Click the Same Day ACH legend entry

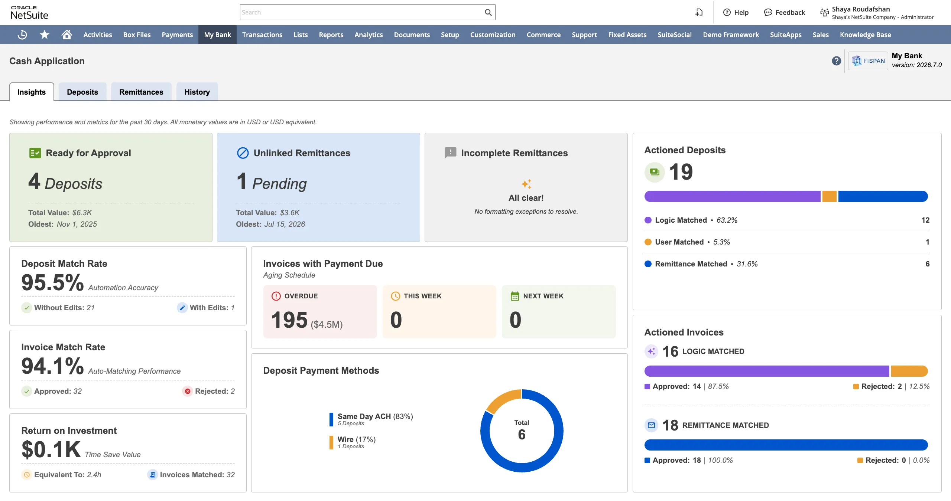371,419
